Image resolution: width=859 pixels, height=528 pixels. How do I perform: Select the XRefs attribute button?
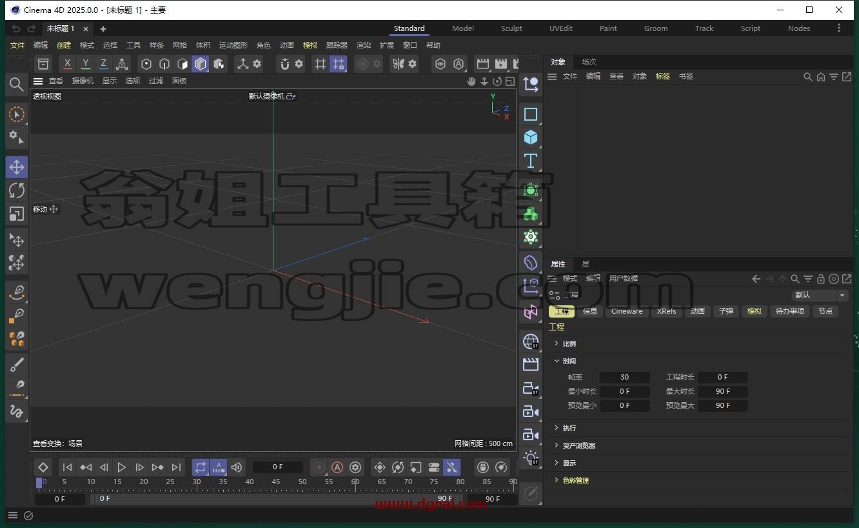[x=667, y=311]
